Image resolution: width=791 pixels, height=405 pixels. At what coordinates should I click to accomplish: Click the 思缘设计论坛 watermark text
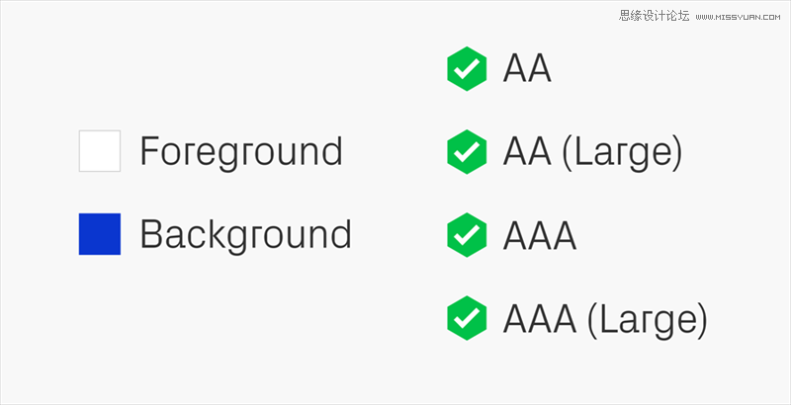pos(655,16)
